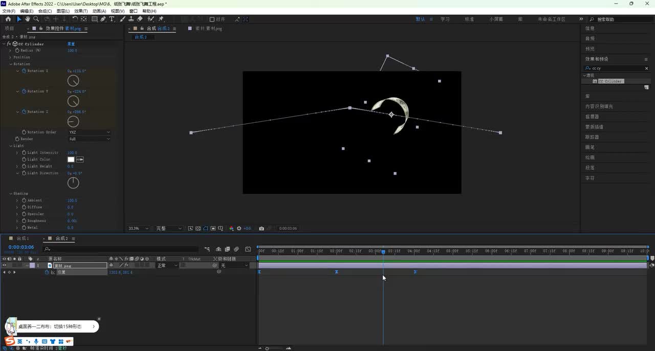Toggle the Rotation Y stopwatch
Screen dimensions: 655x351
(x=24, y=91)
